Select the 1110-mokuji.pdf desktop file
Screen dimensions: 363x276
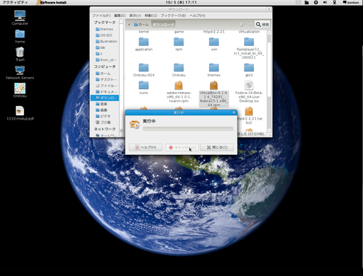point(20,113)
